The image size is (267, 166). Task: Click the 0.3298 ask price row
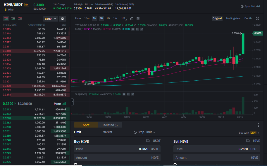[x=35, y=95]
